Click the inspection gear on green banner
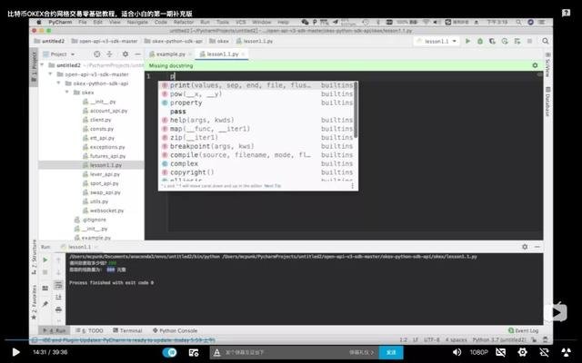This screenshot has height=363, width=582. 535,65
